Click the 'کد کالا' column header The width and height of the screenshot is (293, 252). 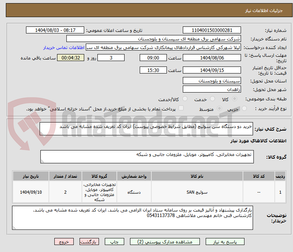[259, 176]
